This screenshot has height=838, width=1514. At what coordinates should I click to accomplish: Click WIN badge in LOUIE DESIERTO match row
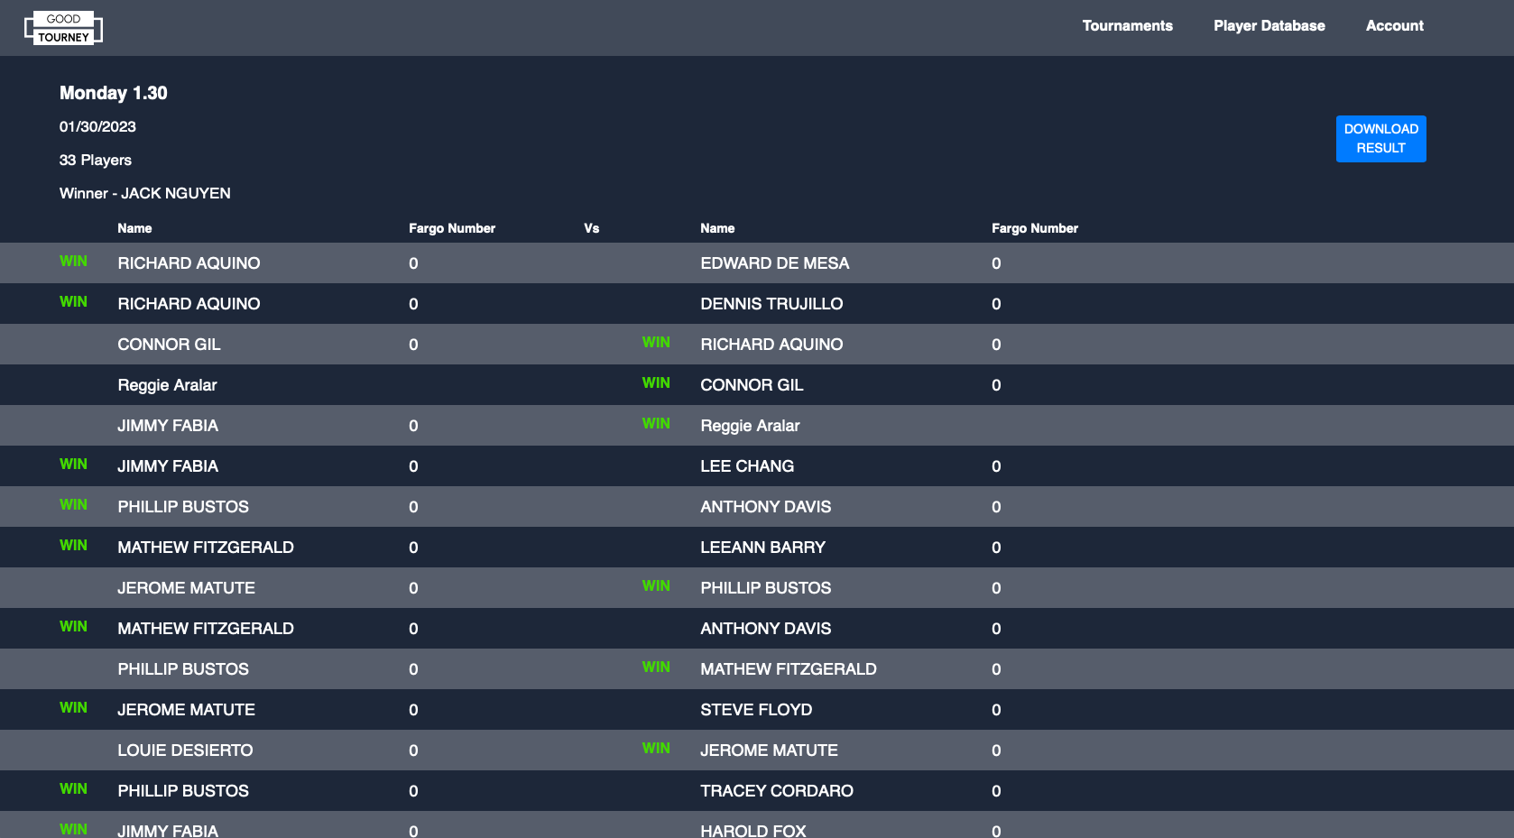pyautogui.click(x=656, y=749)
